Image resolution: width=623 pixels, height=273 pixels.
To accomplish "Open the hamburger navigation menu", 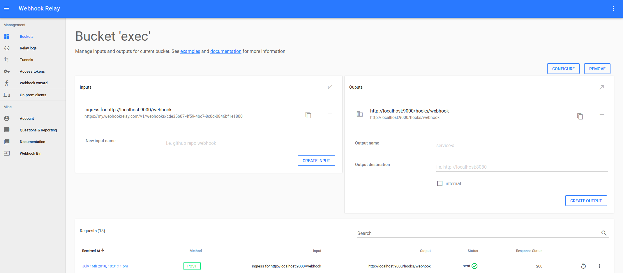I will (6, 8).
